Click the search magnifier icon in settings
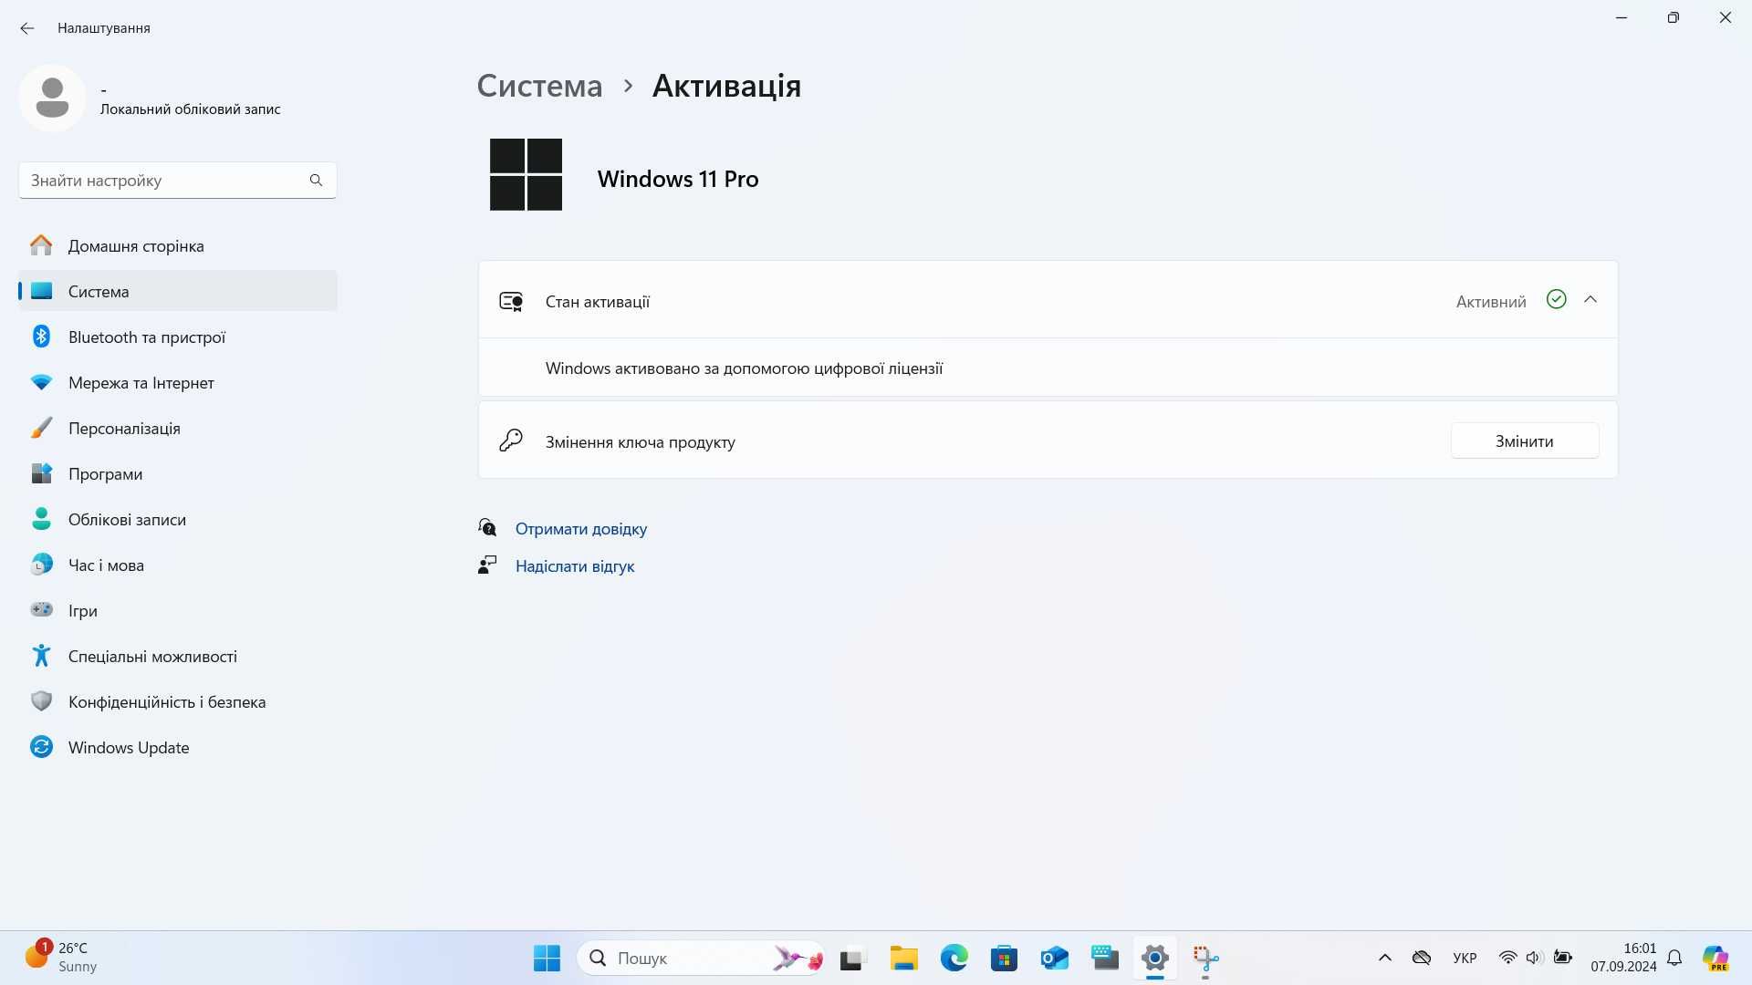 316,180
